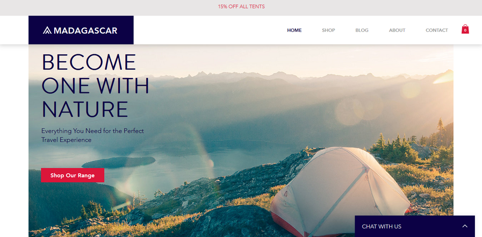Image resolution: width=482 pixels, height=237 pixels.
Task: Open the Chat With Us bar
Action: pyautogui.click(x=415, y=226)
